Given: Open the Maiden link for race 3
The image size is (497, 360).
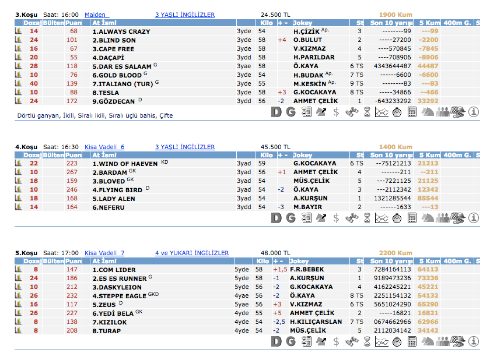Looking at the screenshot, I should coord(97,15).
